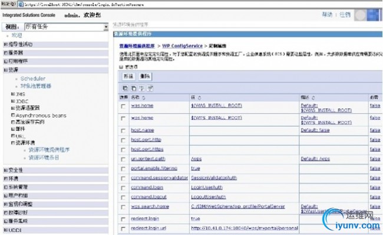383x235 pixels.
Task: Open the host.name property link
Action: coord(143,130)
